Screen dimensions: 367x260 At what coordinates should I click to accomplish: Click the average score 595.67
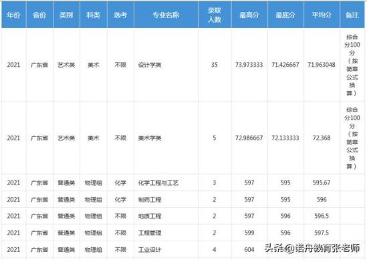[322, 182]
